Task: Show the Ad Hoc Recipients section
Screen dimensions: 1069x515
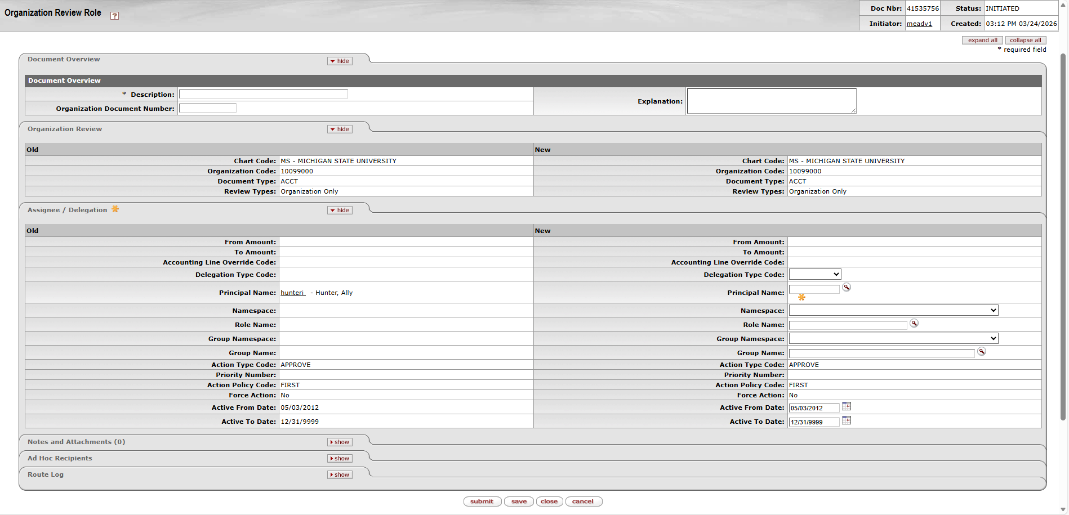Action: (x=340, y=459)
